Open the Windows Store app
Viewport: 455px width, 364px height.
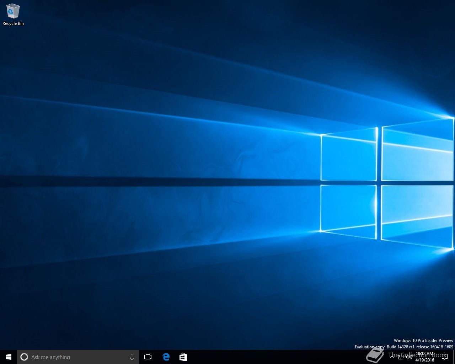(183, 357)
